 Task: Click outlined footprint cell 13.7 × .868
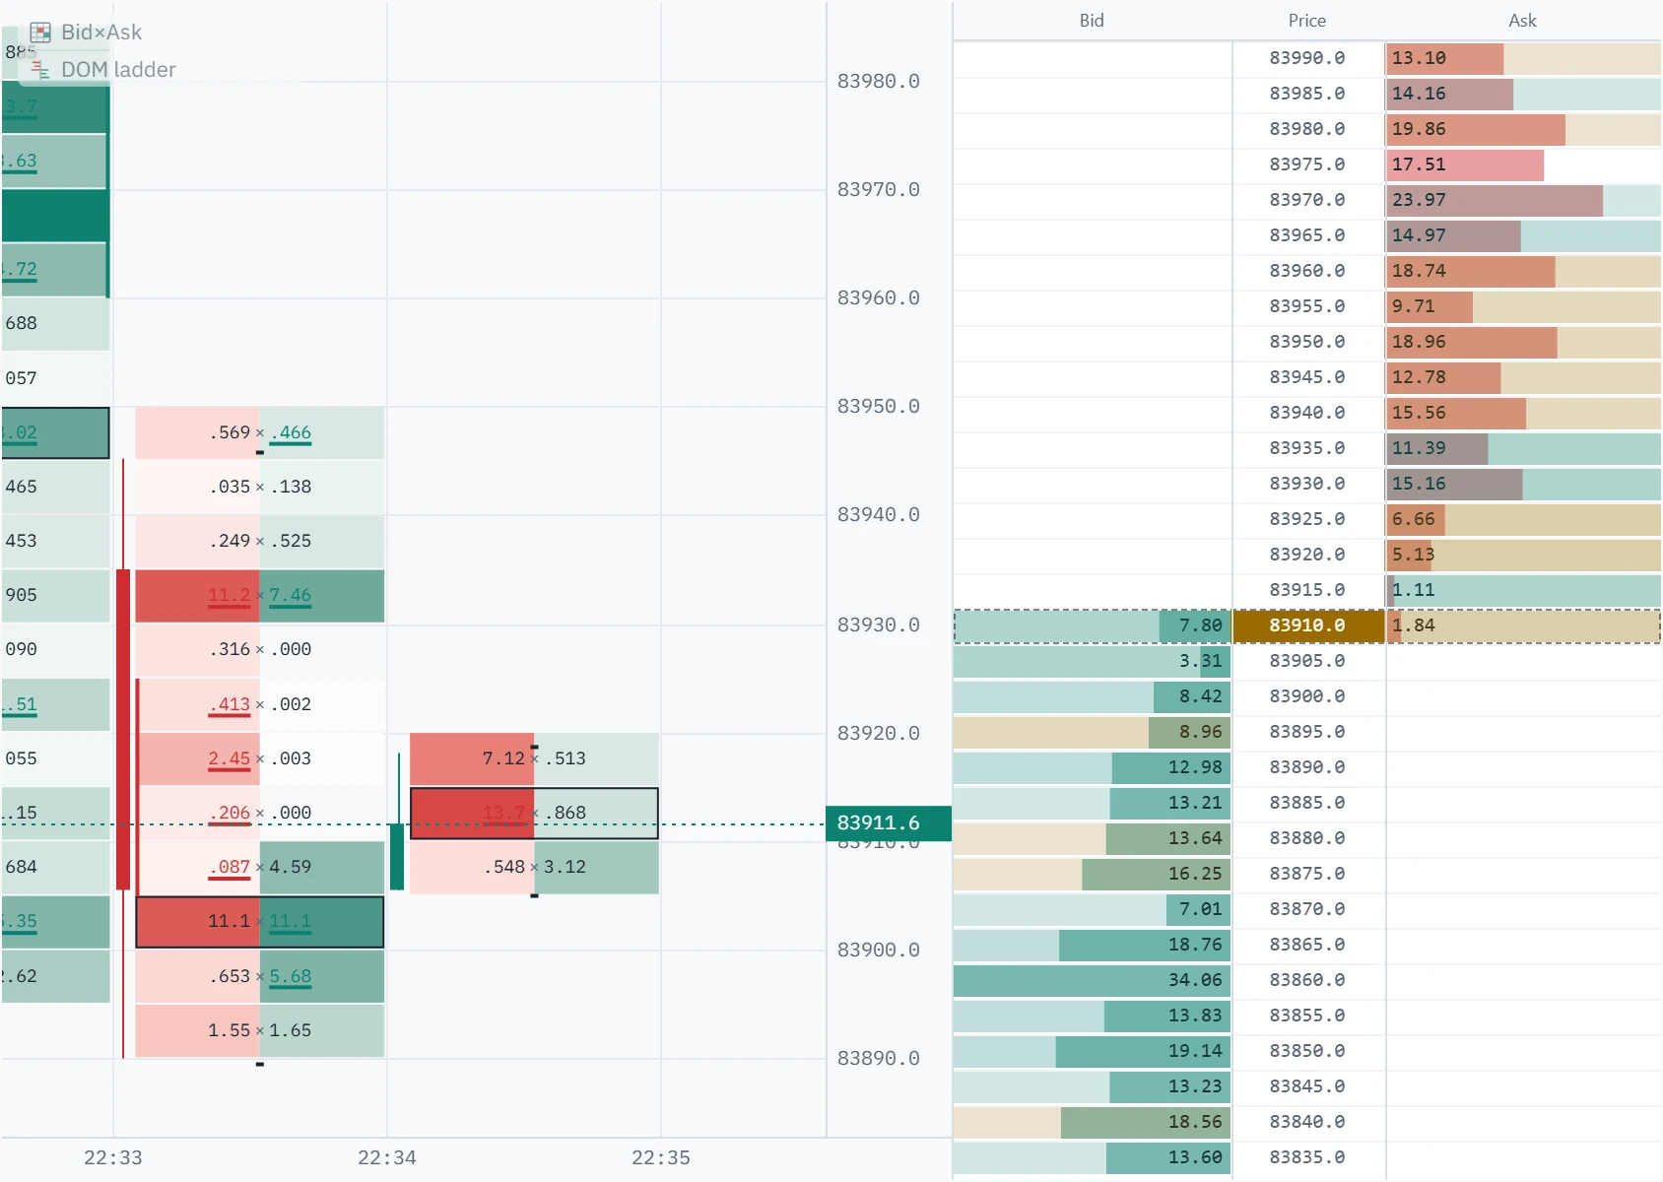(534, 813)
